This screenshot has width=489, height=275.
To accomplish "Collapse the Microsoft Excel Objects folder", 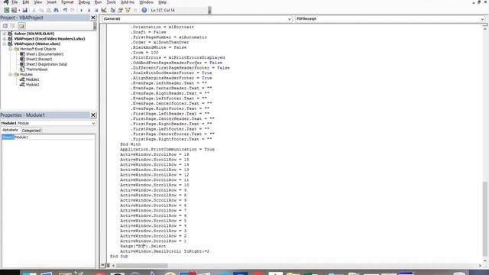I will (x=10, y=49).
